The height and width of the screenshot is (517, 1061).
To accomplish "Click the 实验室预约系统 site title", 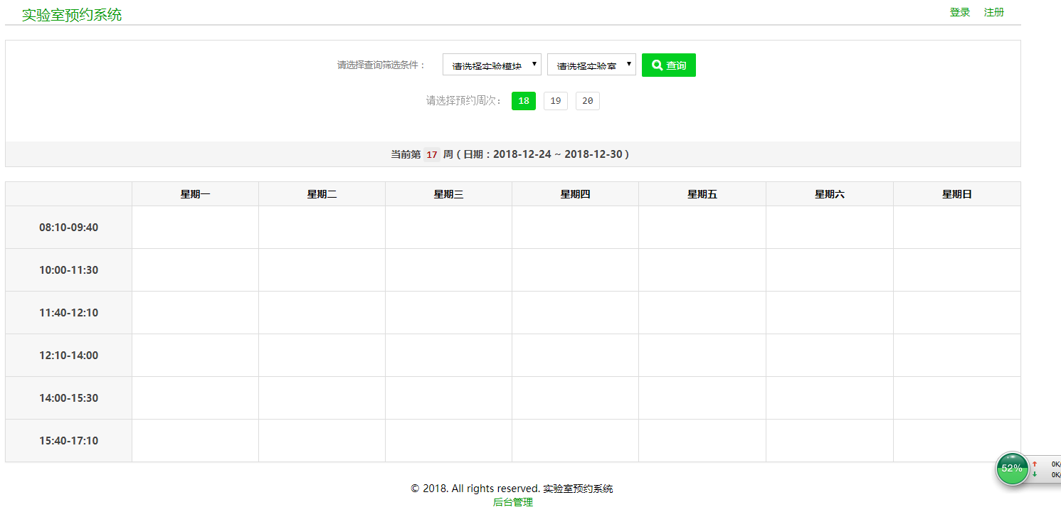I will pyautogui.click(x=72, y=15).
